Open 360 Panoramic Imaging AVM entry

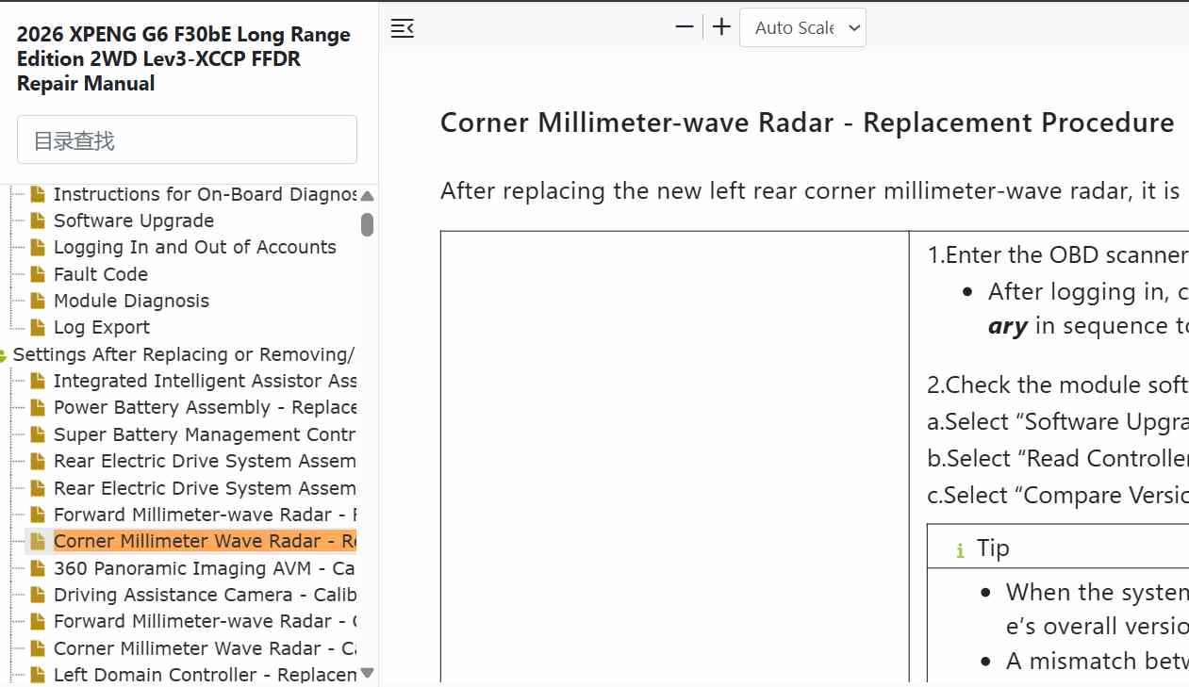coord(205,568)
